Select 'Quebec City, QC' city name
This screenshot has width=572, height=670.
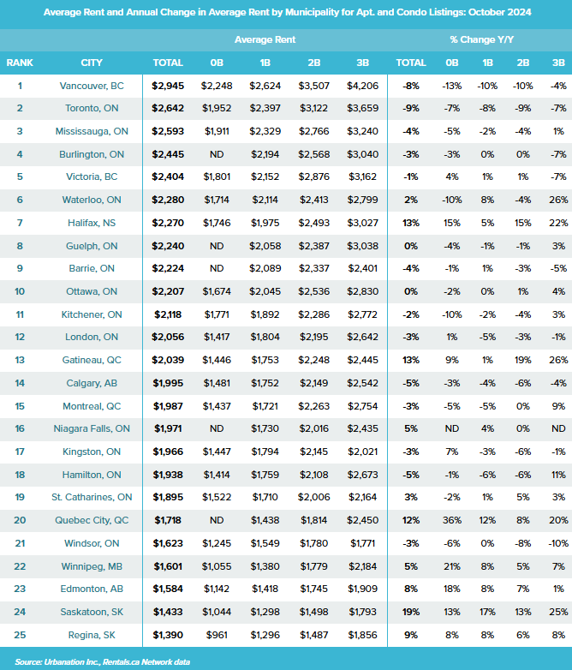click(x=92, y=520)
